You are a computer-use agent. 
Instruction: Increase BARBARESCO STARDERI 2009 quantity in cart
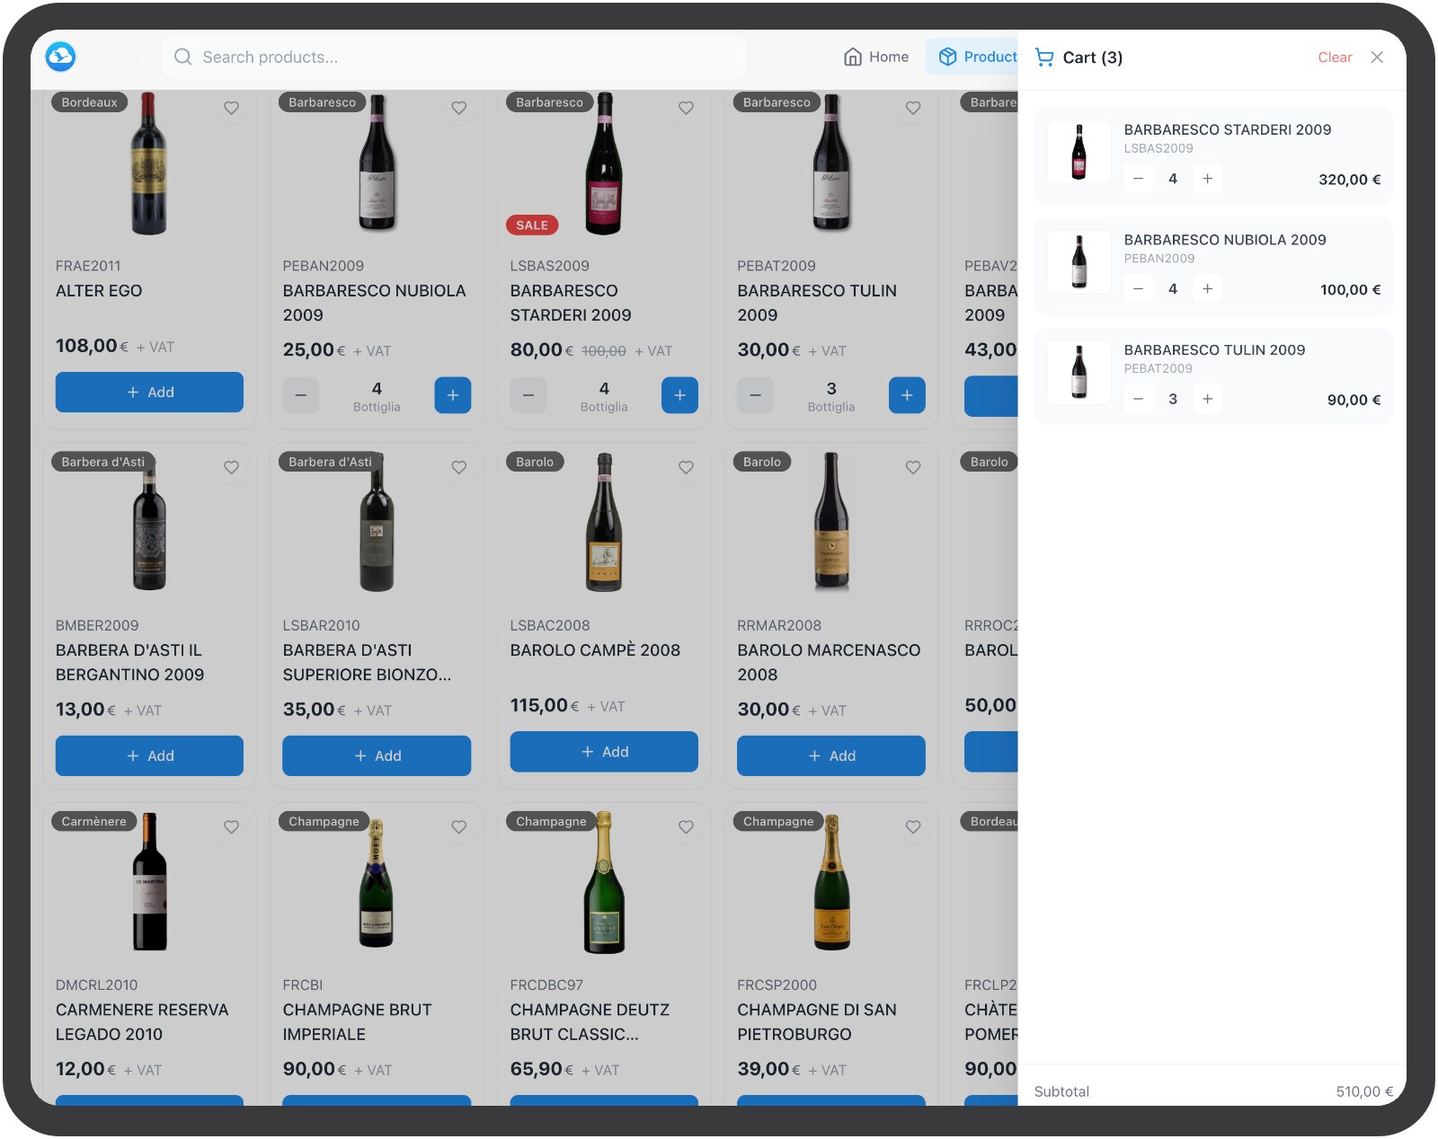coord(1207,179)
